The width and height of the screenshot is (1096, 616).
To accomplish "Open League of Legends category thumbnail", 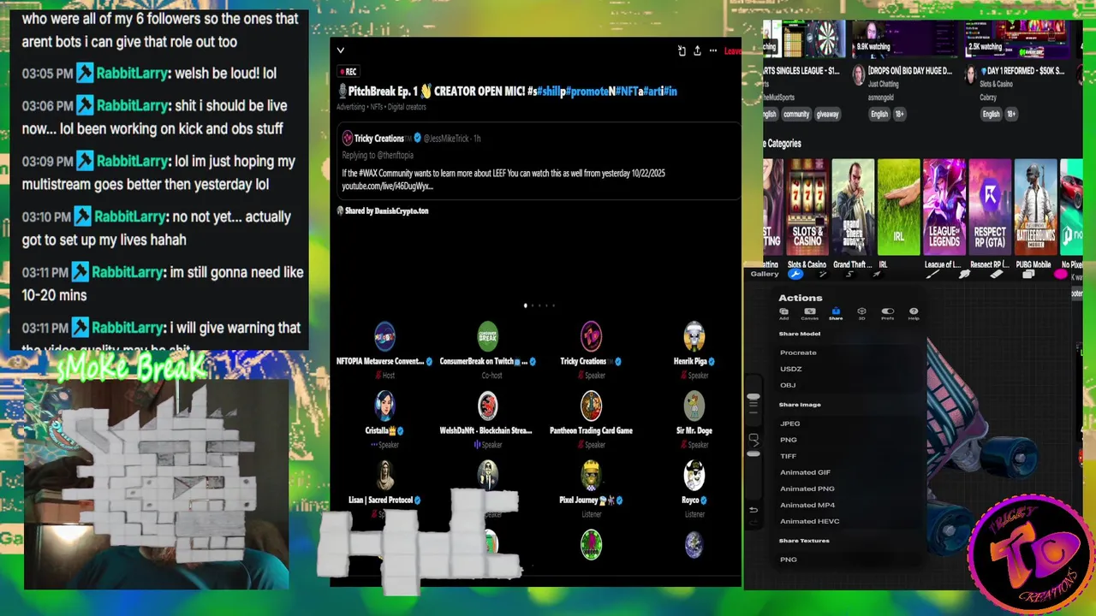I will pyautogui.click(x=944, y=207).
